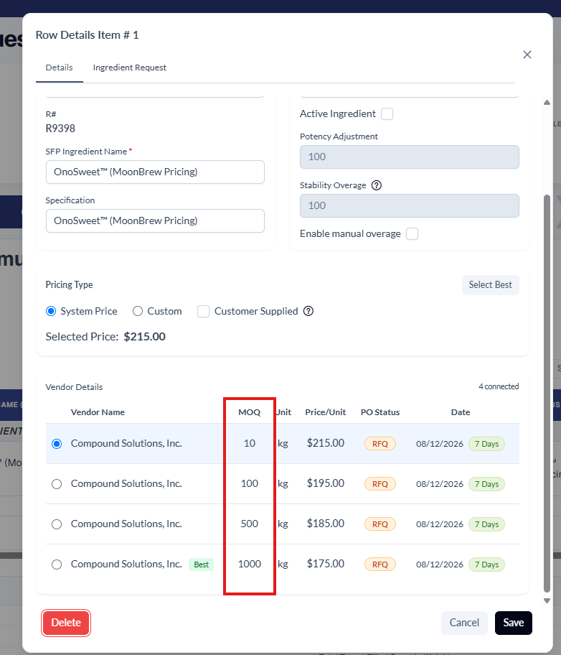561x655 pixels.
Task: Click 7 Days badge in $175.00 row
Action: click(x=486, y=565)
